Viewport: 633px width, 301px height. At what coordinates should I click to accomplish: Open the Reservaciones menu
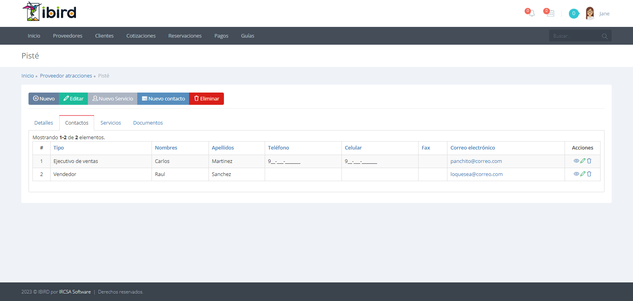point(185,36)
